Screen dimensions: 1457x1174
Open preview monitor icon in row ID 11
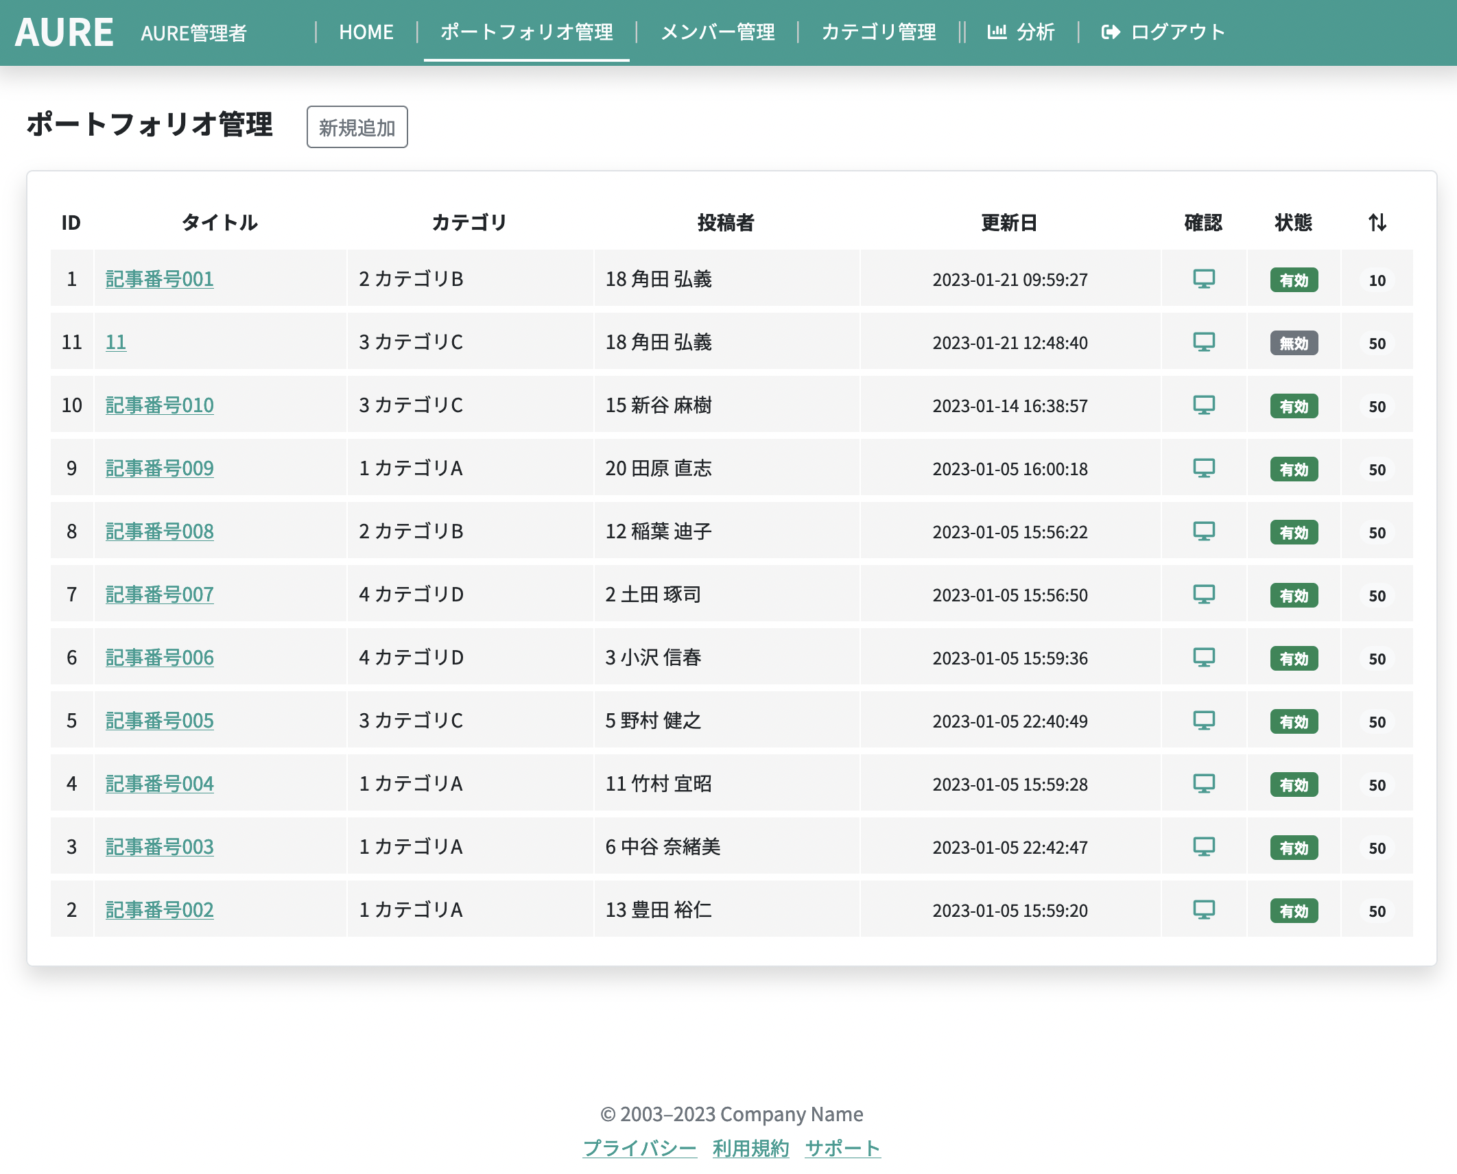(x=1204, y=342)
